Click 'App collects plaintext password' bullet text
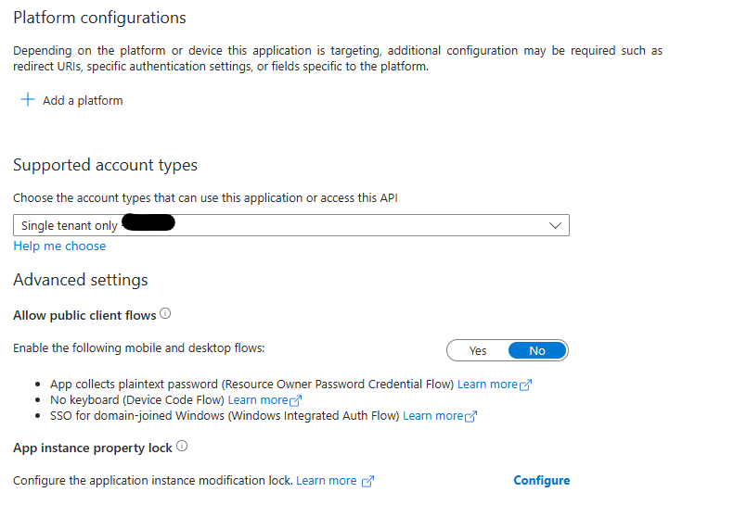747x505 pixels. pos(252,385)
